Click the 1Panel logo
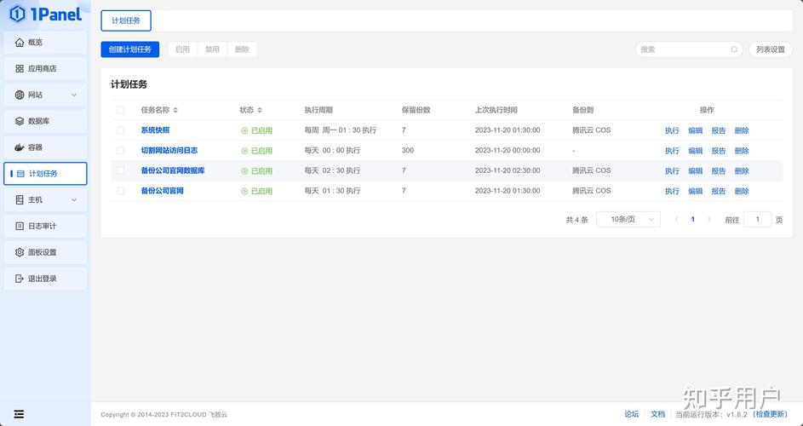The image size is (803, 426). click(46, 14)
